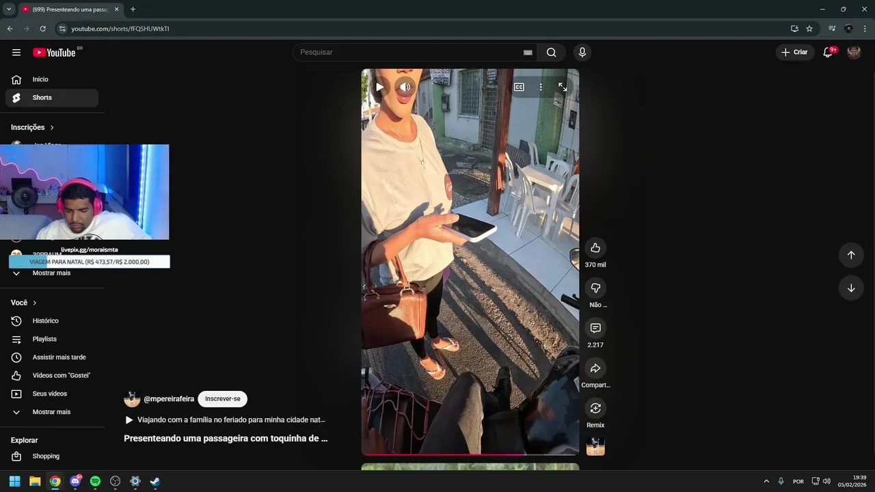Open Assistir mais tarde
875x492 pixels.
coord(52,357)
